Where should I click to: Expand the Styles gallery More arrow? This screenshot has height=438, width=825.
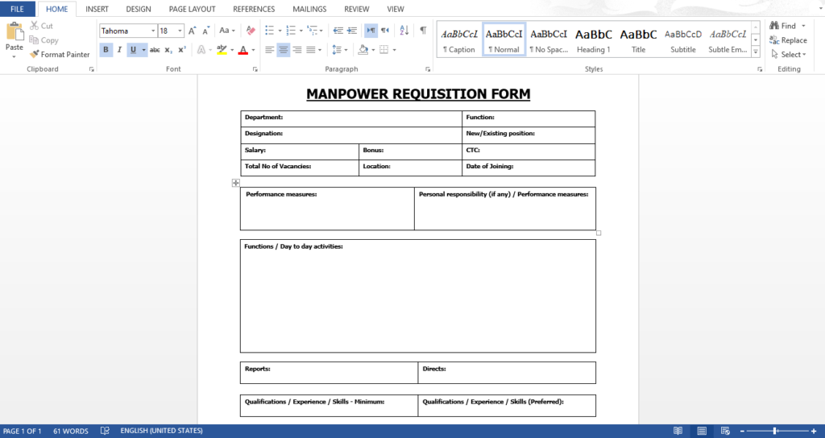pos(756,52)
